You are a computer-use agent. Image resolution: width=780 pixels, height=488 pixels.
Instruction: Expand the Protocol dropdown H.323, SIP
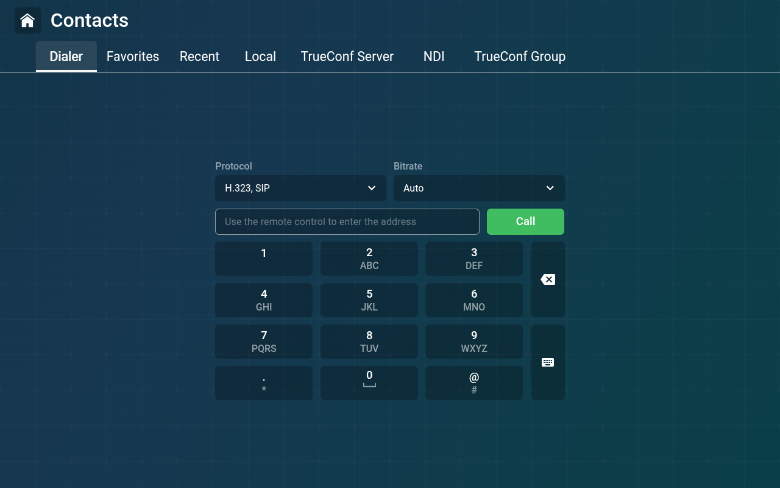[300, 188]
